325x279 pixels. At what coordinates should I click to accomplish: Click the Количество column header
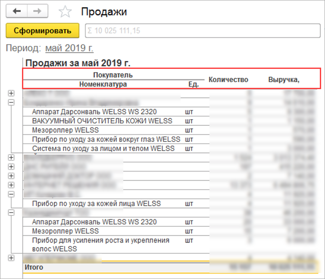tap(228, 80)
